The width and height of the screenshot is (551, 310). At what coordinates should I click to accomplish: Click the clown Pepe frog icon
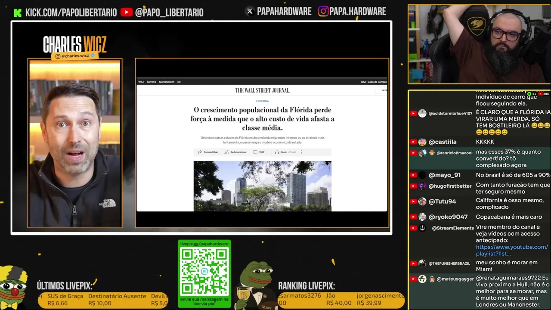(14, 287)
